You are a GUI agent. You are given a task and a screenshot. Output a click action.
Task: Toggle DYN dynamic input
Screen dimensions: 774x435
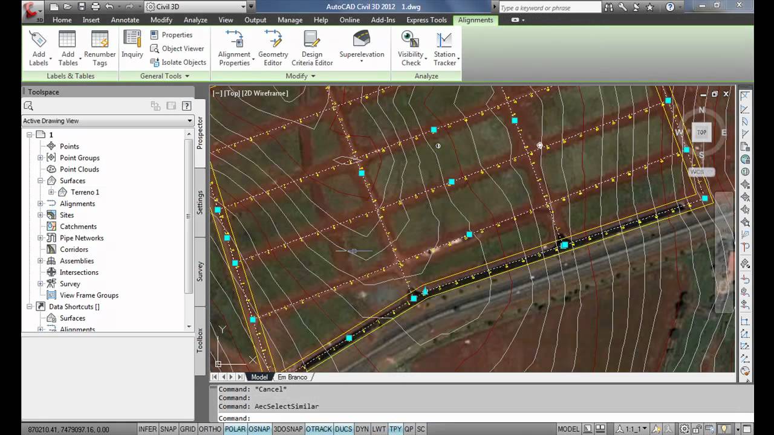[362, 429]
